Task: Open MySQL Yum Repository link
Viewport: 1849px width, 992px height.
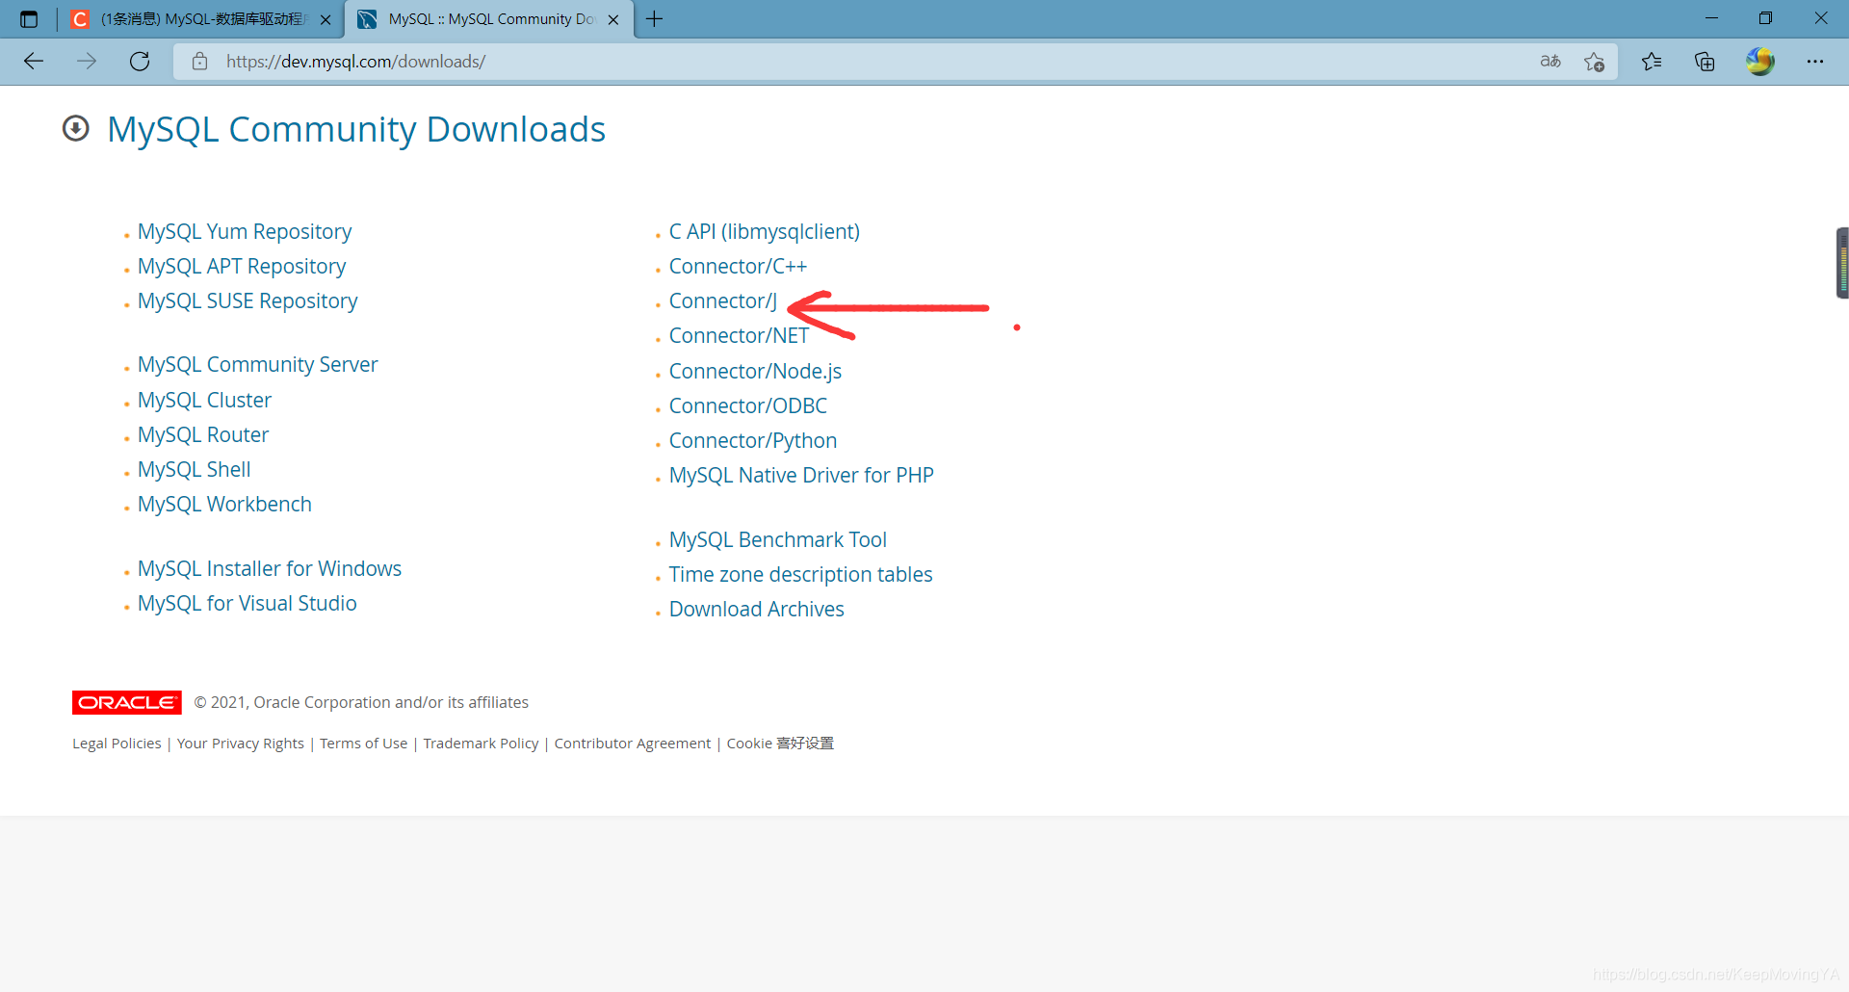Action: tap(245, 232)
